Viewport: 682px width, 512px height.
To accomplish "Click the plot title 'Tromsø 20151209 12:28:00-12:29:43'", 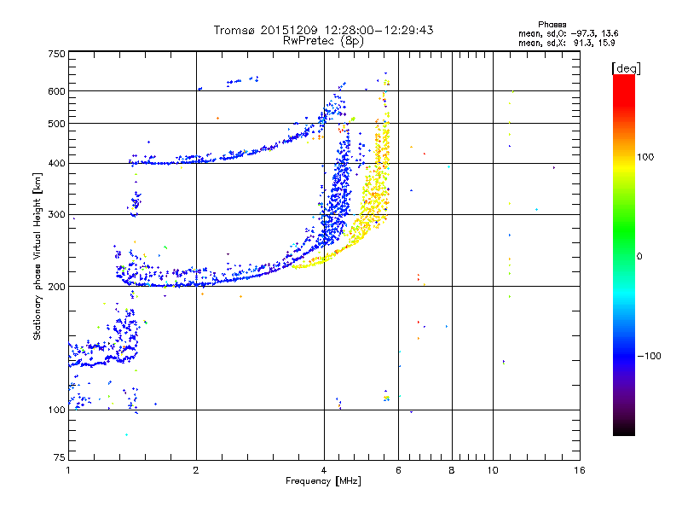I will point(323,30).
